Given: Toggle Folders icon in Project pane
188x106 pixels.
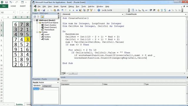Looking at the screenshot, I should point(42,17).
